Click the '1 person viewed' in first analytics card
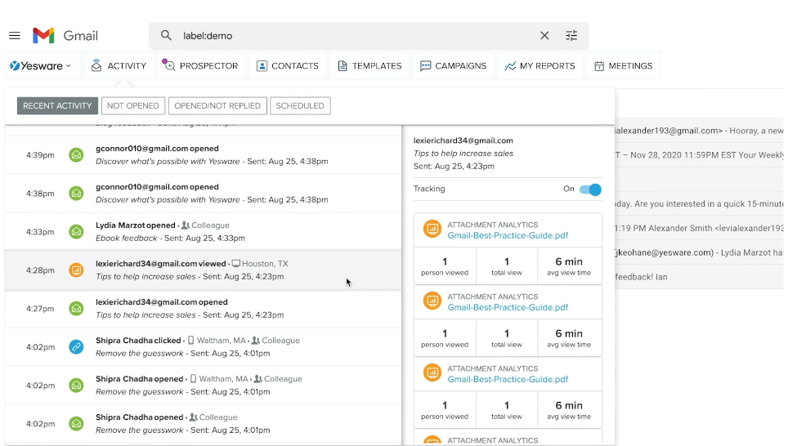This screenshot has height=446, width=788. tap(445, 266)
